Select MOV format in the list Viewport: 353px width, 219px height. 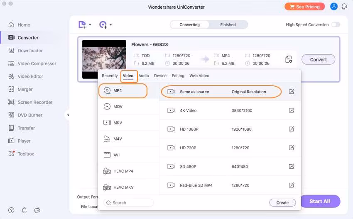pyautogui.click(x=129, y=107)
